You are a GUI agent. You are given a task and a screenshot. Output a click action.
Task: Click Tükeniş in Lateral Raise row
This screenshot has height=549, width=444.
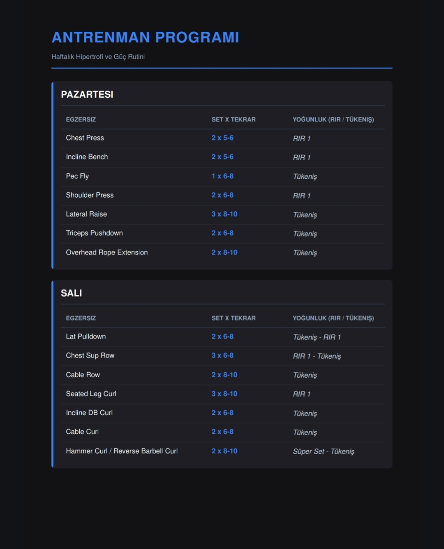[x=305, y=215]
